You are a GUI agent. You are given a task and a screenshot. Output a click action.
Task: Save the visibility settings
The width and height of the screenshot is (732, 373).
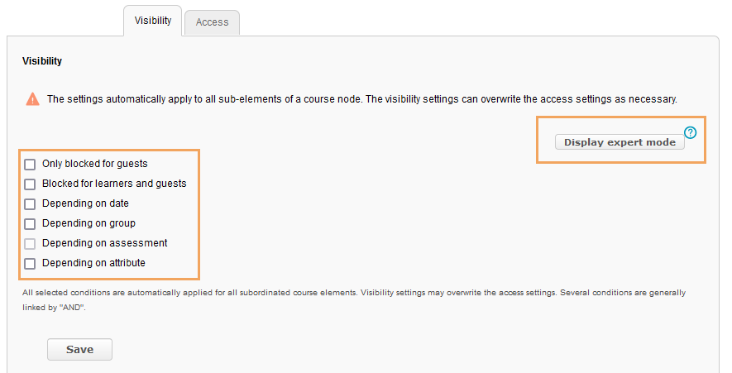pyautogui.click(x=80, y=349)
